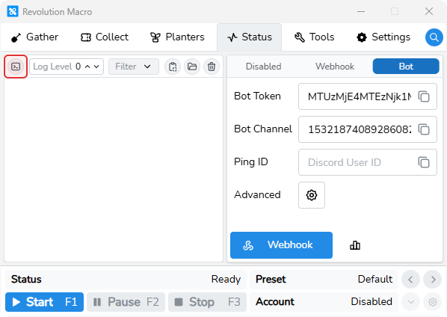Click the Pause F2 button
Screen dimensions: 447x317
click(126, 302)
